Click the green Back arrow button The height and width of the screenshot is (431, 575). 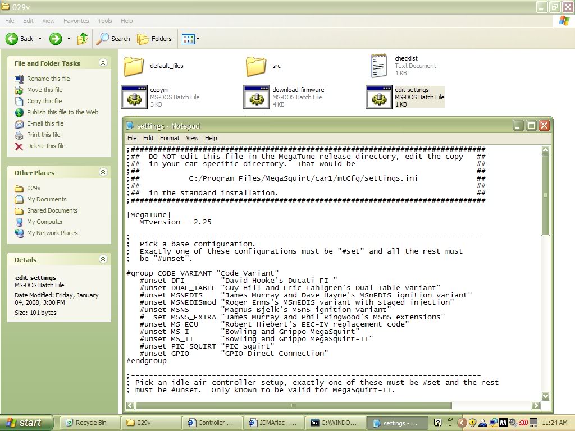[x=12, y=39]
